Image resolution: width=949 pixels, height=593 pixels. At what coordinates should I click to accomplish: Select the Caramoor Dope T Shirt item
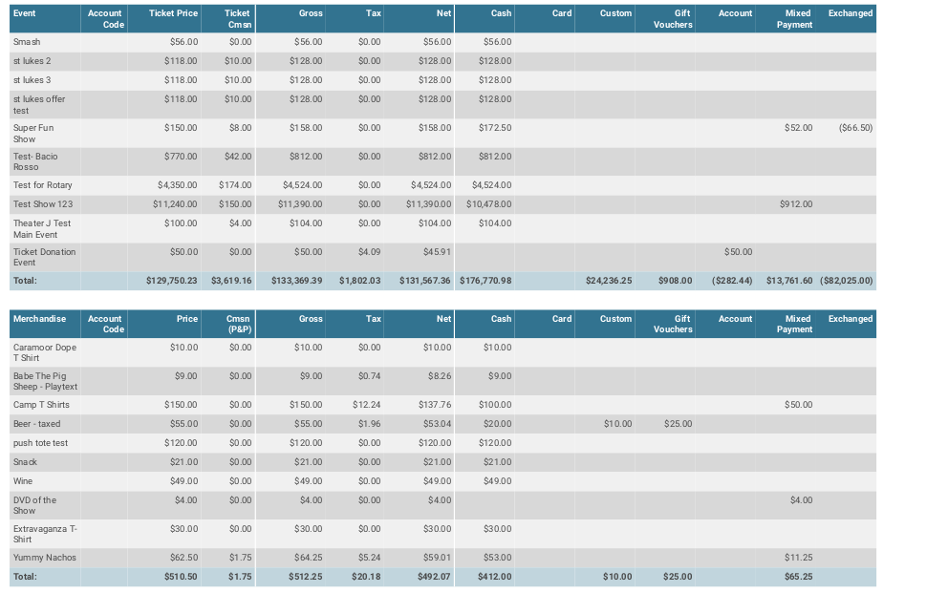44,352
